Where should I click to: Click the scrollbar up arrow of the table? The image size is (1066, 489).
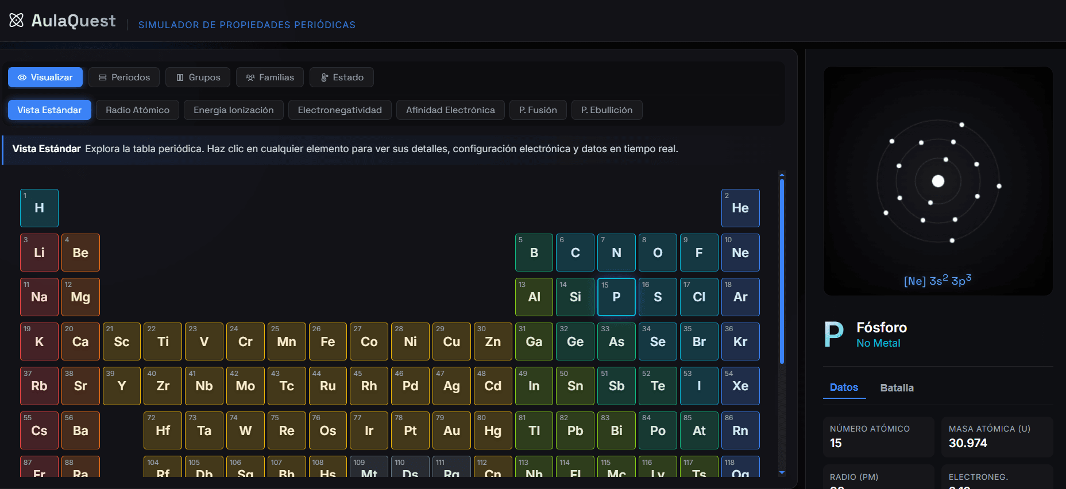(782, 174)
